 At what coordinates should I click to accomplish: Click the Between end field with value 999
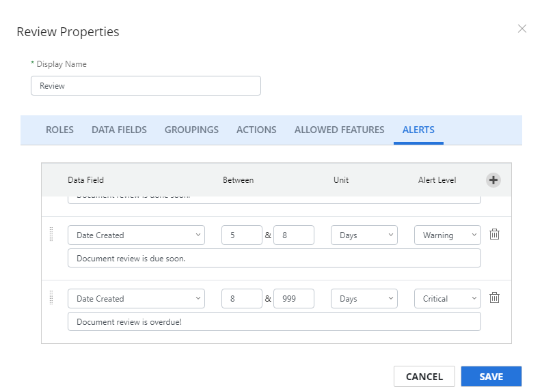click(293, 298)
